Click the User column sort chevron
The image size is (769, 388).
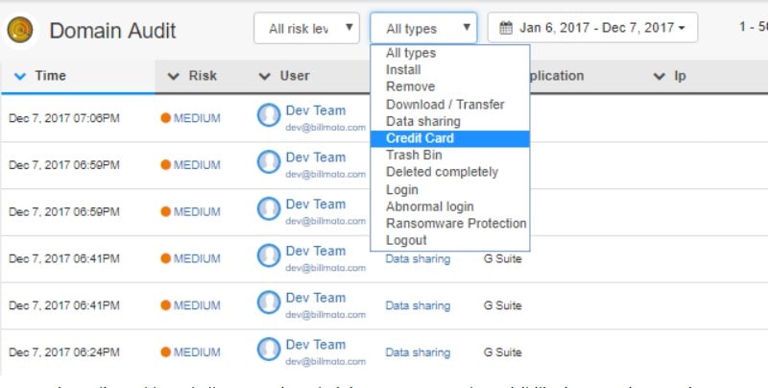264,76
